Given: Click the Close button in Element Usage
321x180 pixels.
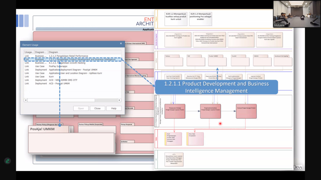Looking at the screenshot, I should tap(97, 108).
